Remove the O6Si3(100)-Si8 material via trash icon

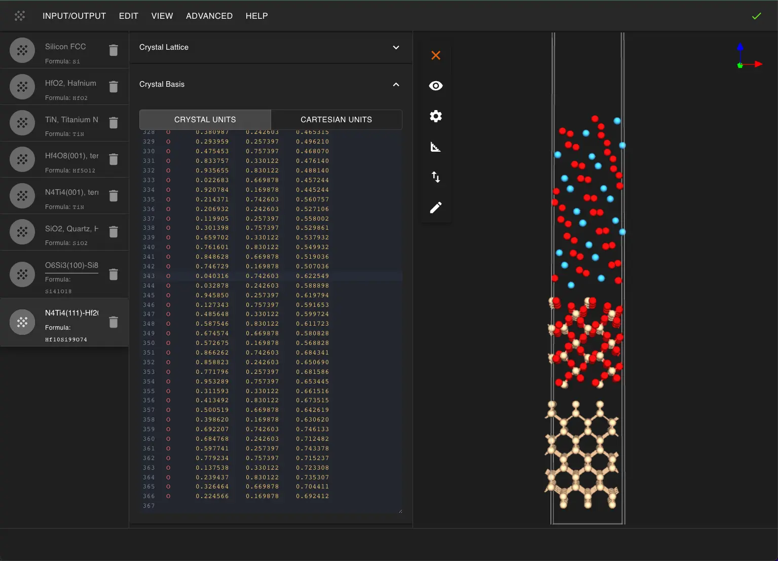114,274
